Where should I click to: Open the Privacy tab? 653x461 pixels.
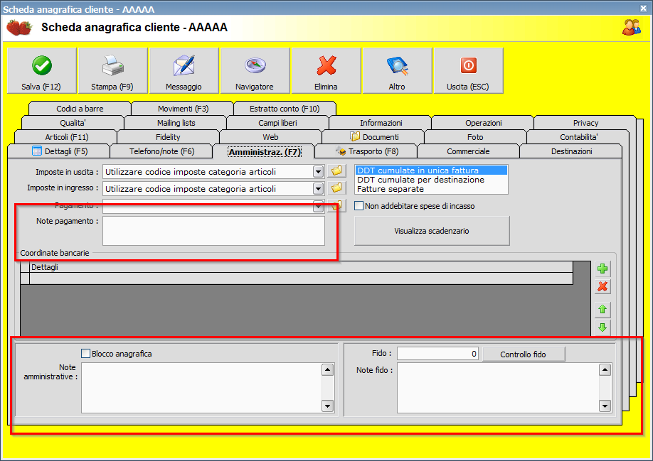tap(585, 123)
